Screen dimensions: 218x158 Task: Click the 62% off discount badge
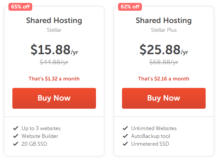click(130, 6)
